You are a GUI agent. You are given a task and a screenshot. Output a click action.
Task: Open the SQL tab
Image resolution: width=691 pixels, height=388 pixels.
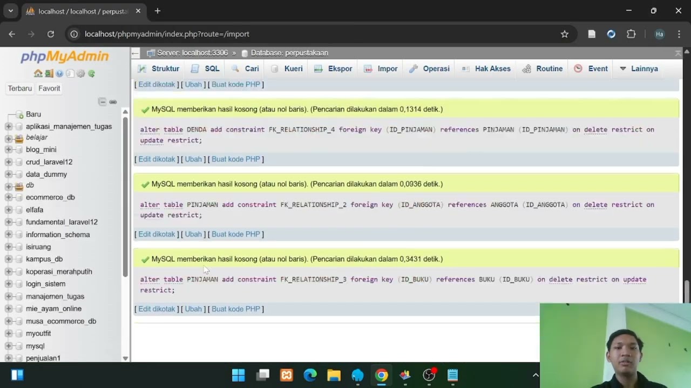205,68
